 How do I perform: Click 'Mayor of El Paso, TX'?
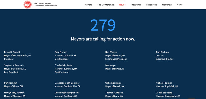click(115, 69)
